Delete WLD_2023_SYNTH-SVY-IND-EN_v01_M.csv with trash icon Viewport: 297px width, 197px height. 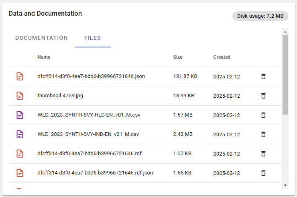coord(263,134)
